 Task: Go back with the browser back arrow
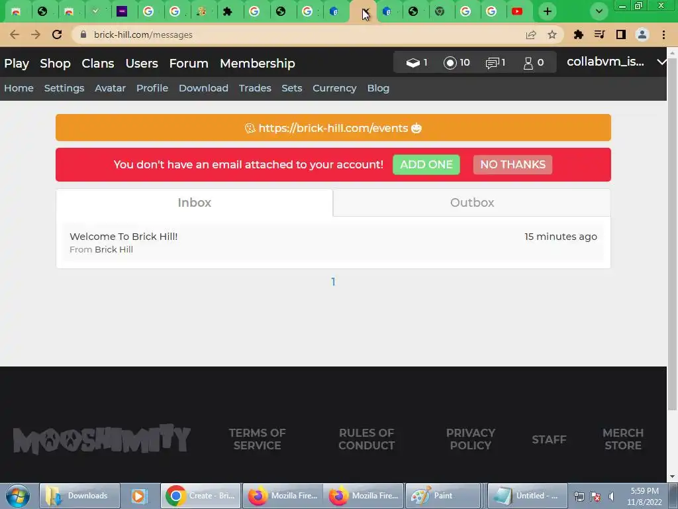[15, 34]
